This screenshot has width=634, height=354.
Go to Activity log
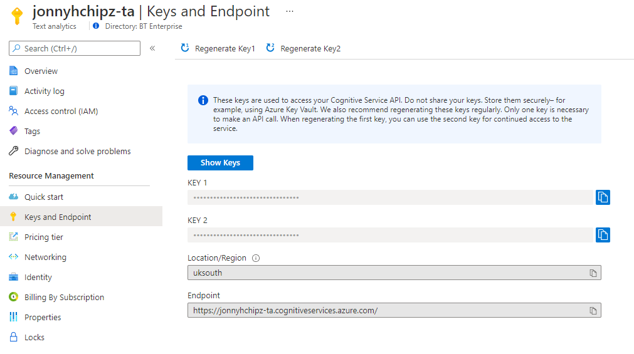click(x=44, y=91)
